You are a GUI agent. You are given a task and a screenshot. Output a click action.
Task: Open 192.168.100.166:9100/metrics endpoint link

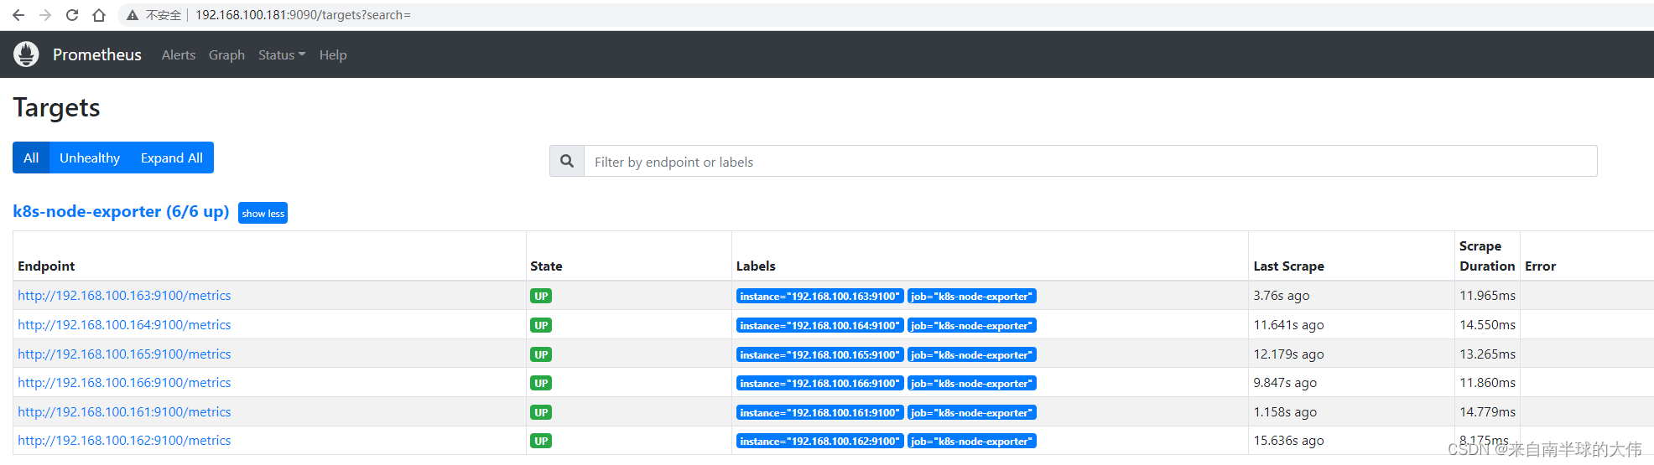point(124,382)
